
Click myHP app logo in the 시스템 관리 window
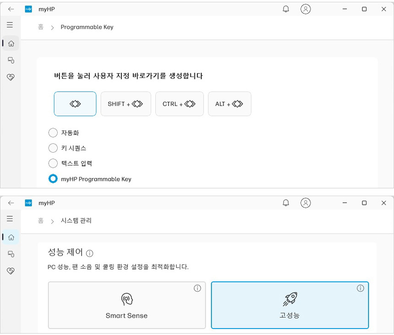[28, 203]
